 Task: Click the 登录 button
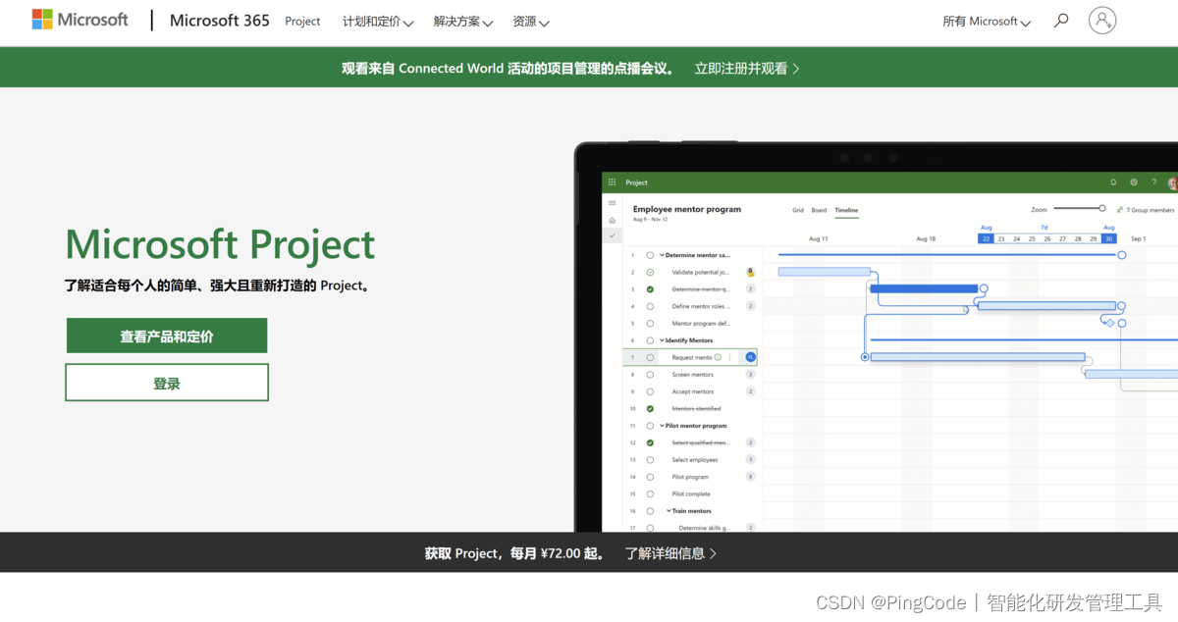167,383
